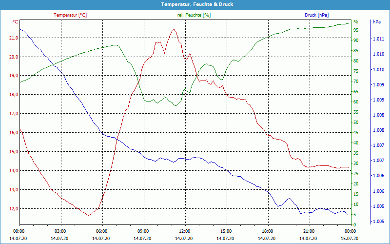This screenshot has width=390, height=244.
Task: Click the 50 humidity axis tick label
Action: (356, 122)
